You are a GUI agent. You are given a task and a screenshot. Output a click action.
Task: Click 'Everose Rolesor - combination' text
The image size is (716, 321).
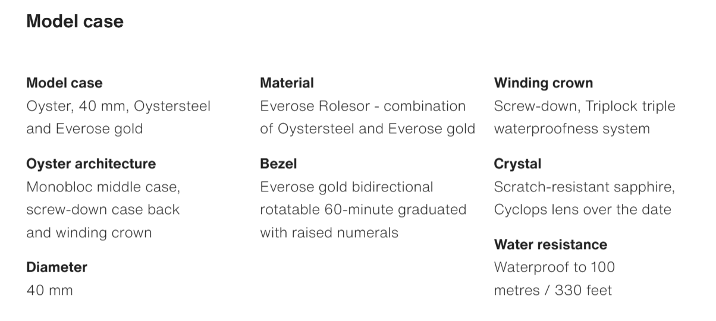[363, 106]
